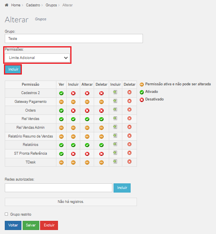The image size is (216, 234).
Task: Click the Home icon in the breadcrumb
Action: pos(6,5)
